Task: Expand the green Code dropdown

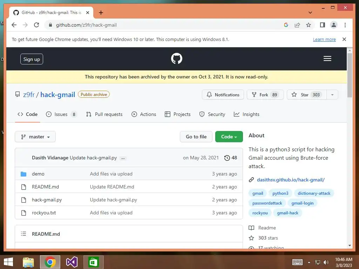Action: coord(229,137)
